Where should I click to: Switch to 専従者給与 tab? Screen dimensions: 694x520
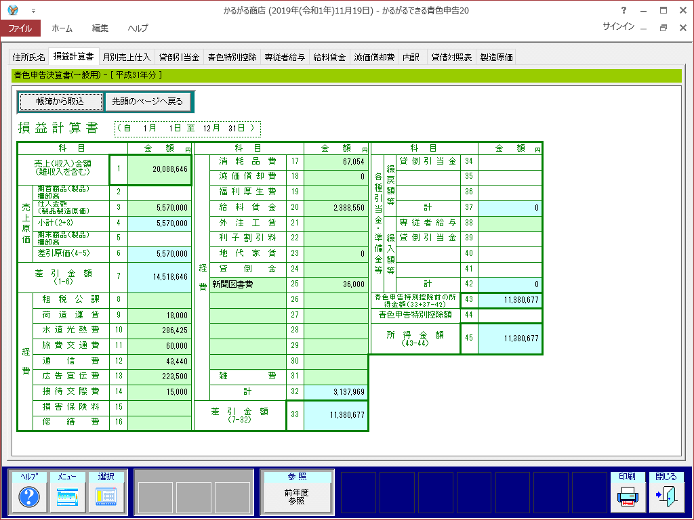tap(285, 57)
